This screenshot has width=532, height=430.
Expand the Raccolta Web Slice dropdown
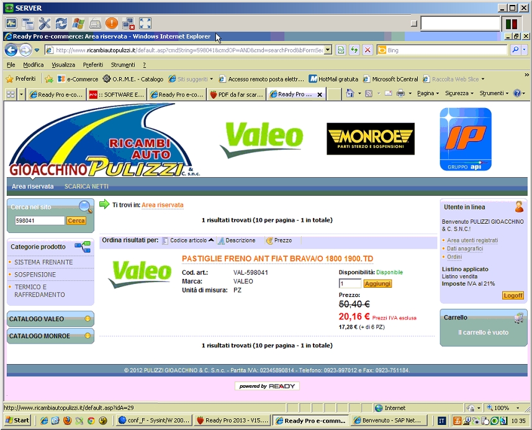[x=483, y=79]
